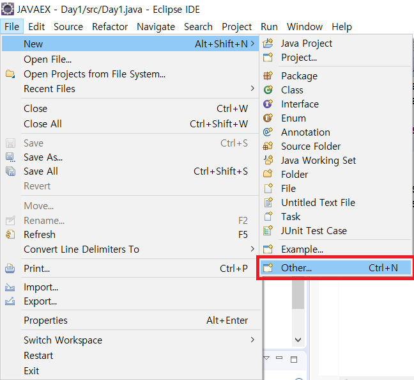Image resolution: width=414 pixels, height=380 pixels.
Task: Click the scrollbar down arrow behind menu
Action: tap(298, 340)
